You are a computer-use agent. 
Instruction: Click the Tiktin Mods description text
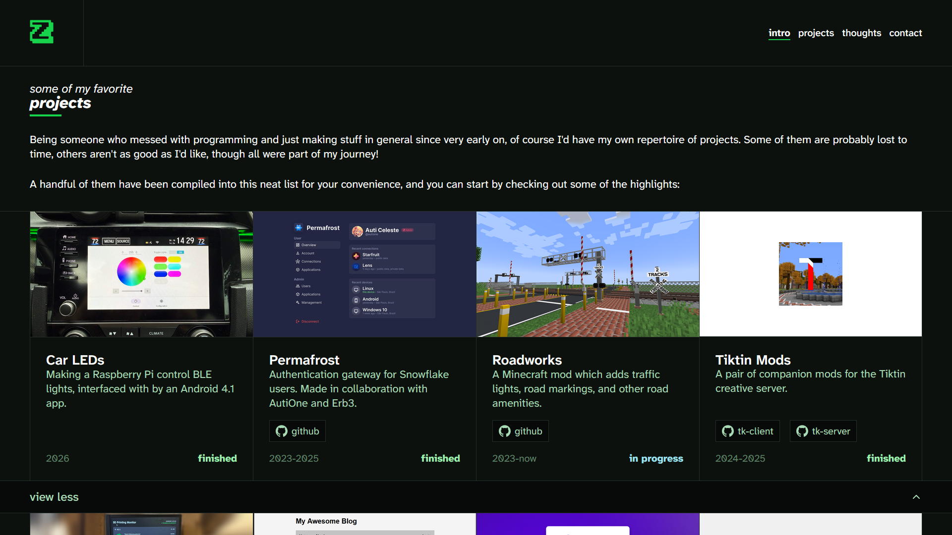click(x=810, y=381)
